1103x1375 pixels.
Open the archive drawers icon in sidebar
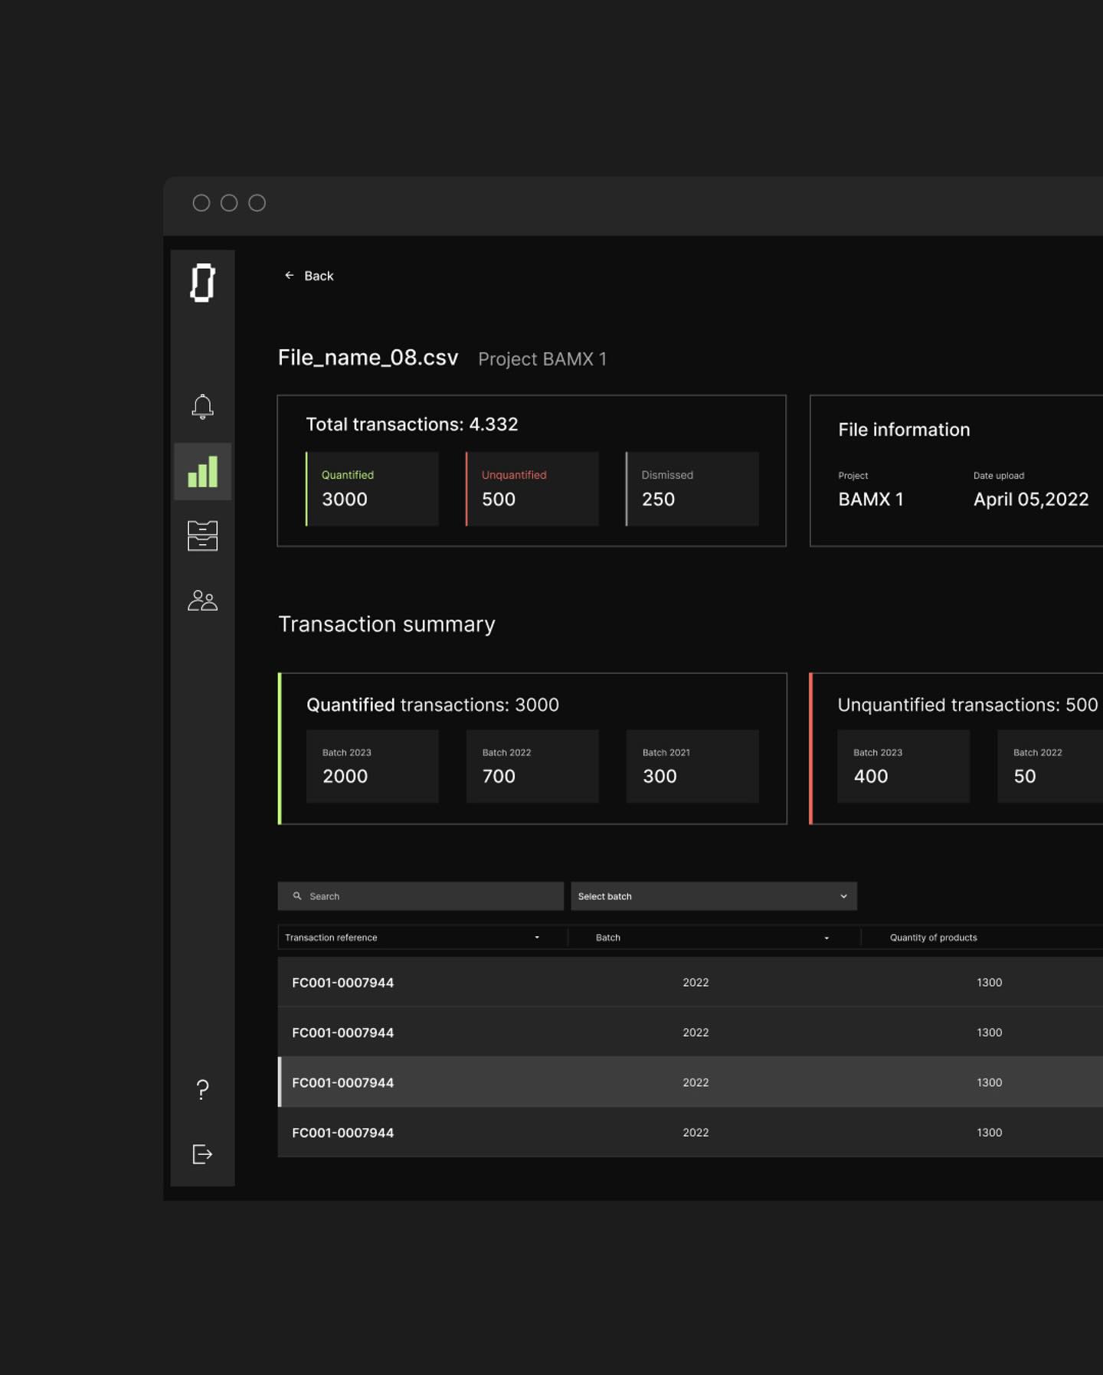[x=202, y=535]
